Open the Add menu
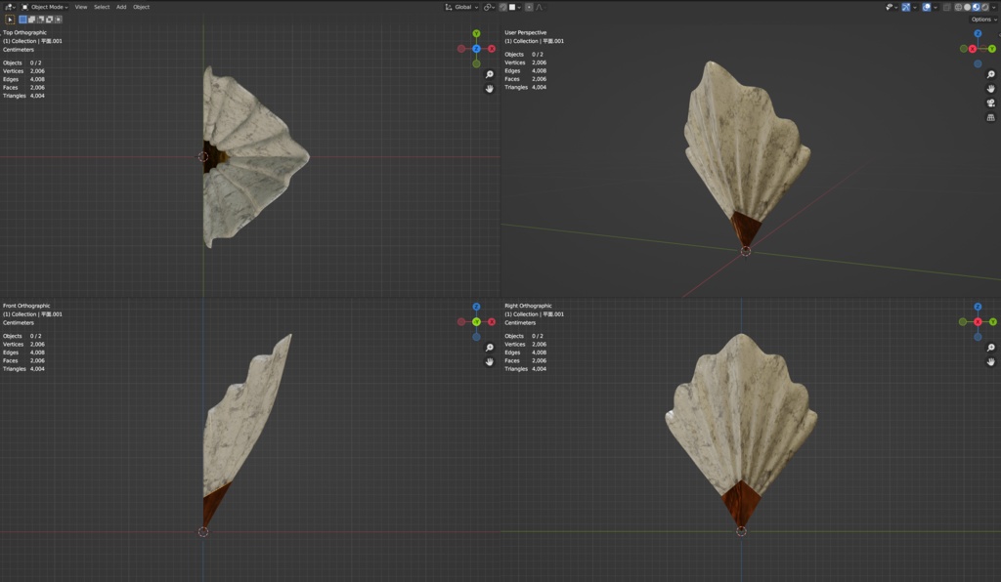Screen dimensions: 1001x582 point(121,7)
